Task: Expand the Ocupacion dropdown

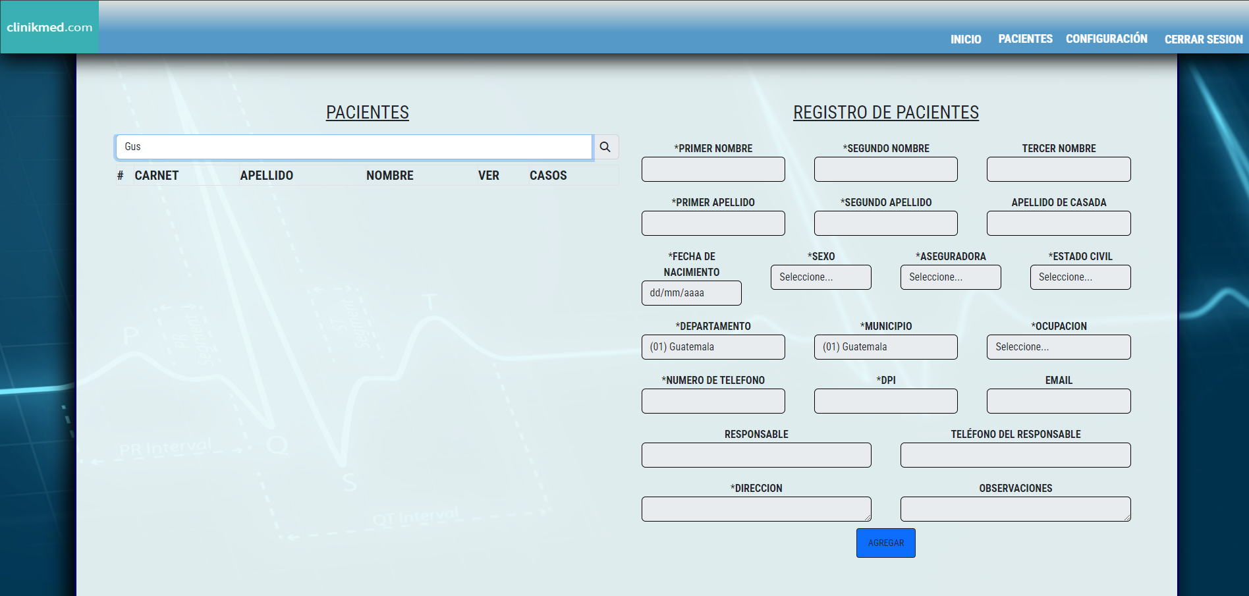Action: coord(1058,347)
